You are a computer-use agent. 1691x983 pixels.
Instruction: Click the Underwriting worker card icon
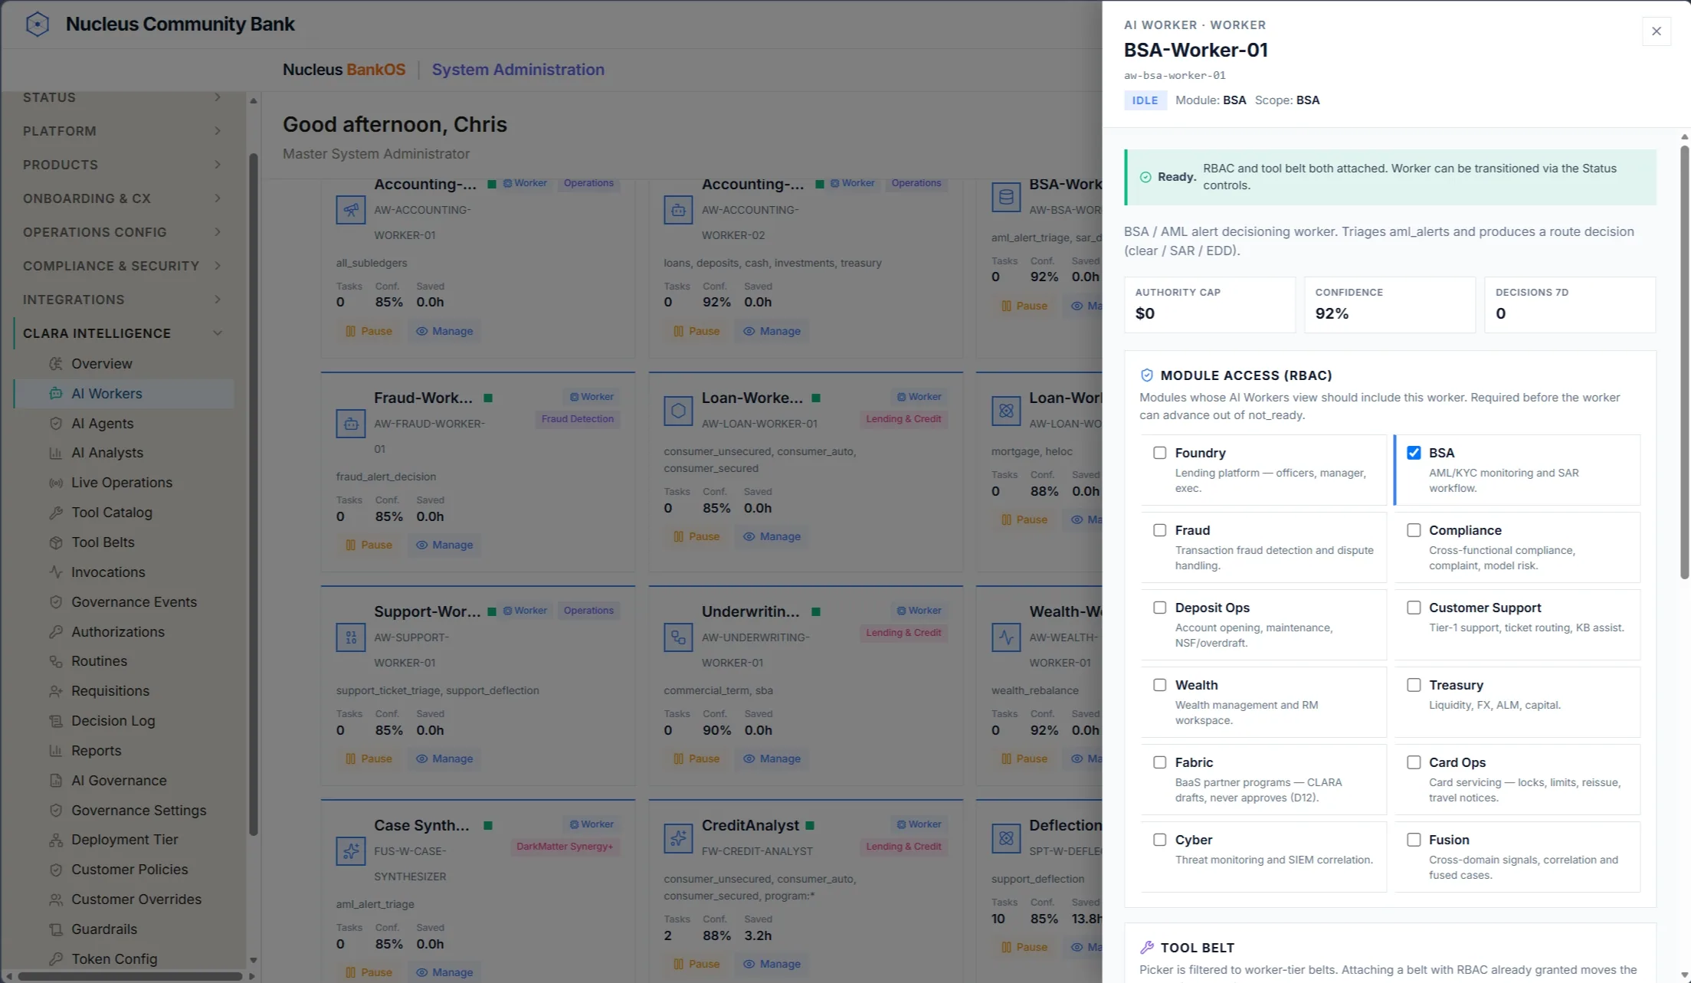tap(678, 637)
